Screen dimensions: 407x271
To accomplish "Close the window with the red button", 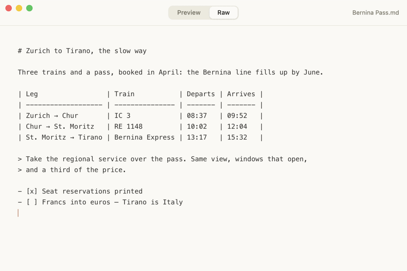I will coord(8,8).
